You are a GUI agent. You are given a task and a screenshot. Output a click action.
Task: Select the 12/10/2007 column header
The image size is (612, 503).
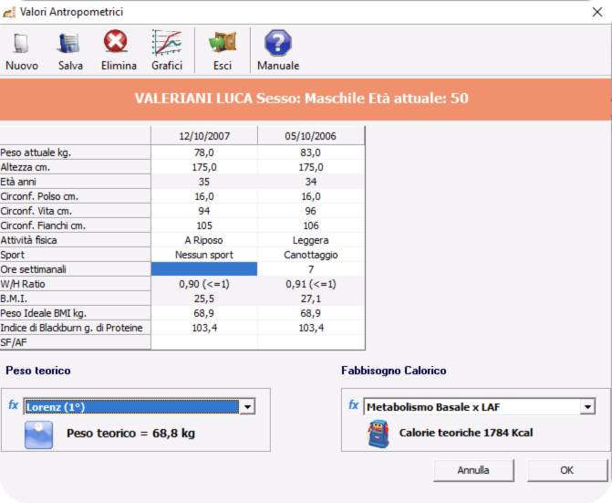pyautogui.click(x=204, y=136)
